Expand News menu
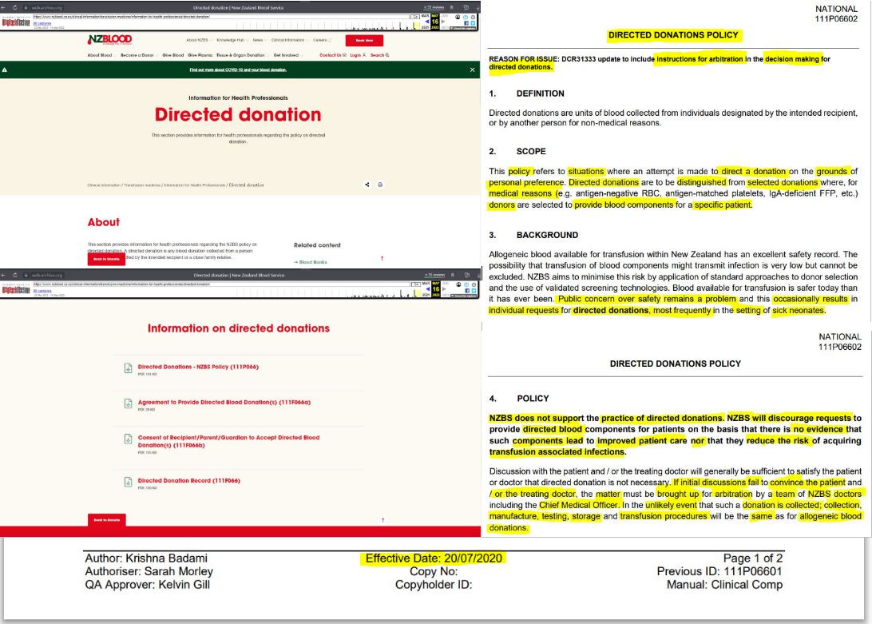The height and width of the screenshot is (624, 872). [260, 40]
